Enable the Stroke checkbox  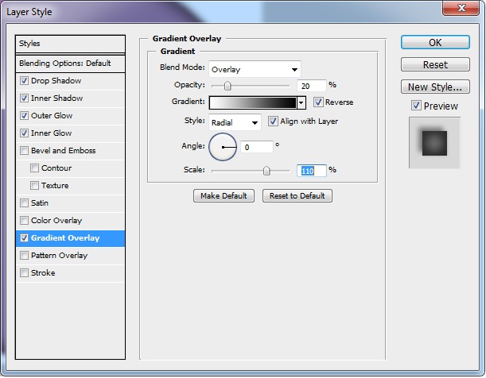click(24, 273)
